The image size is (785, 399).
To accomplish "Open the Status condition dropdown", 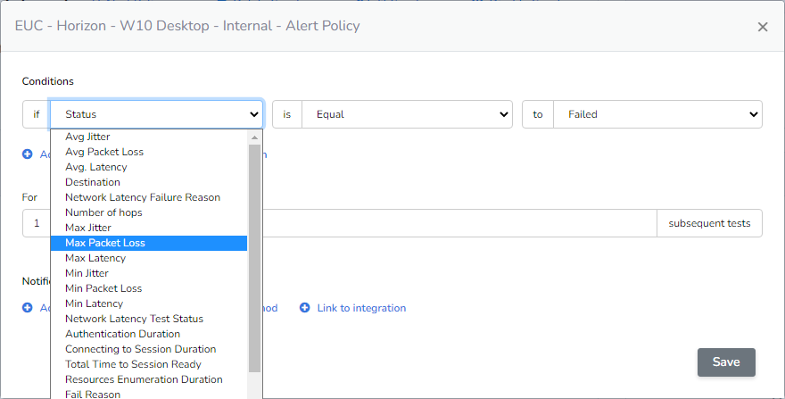I will 156,114.
